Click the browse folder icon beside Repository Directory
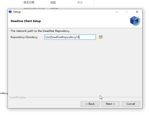 pos(101,37)
